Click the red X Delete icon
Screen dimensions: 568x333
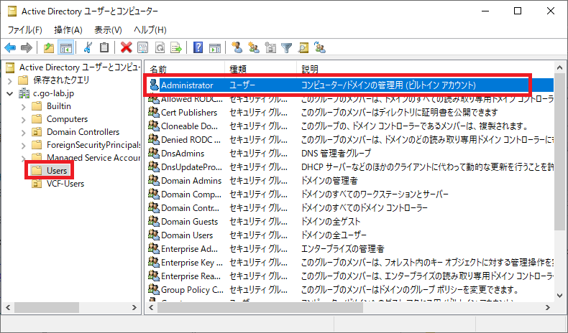126,47
